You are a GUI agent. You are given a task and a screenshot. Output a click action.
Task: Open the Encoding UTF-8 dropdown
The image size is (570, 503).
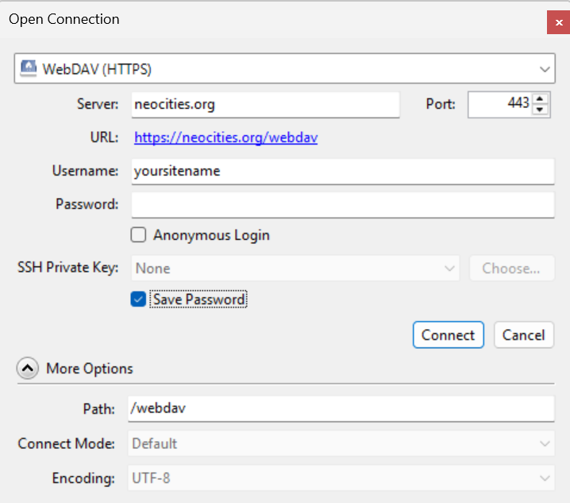click(x=341, y=478)
